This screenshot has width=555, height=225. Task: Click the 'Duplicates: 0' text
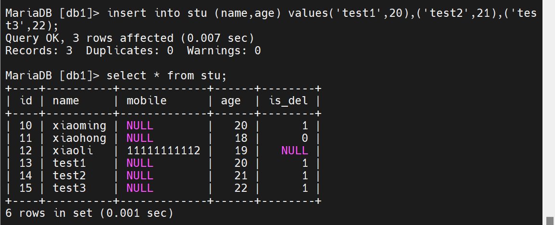coord(130,51)
